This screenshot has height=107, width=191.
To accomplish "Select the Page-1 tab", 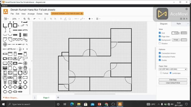I will click(x=46, y=98).
